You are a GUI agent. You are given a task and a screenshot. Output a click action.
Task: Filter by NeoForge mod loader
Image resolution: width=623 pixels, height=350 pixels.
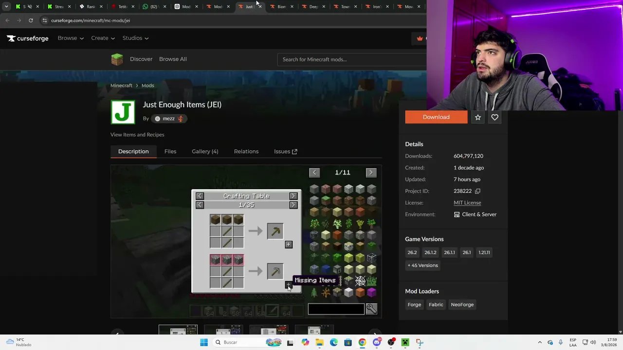[x=462, y=305]
